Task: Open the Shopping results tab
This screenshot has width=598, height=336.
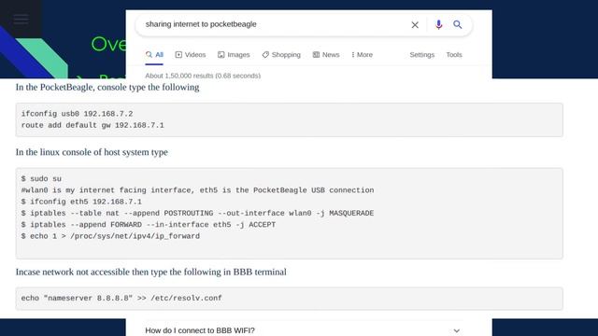Action: click(281, 55)
